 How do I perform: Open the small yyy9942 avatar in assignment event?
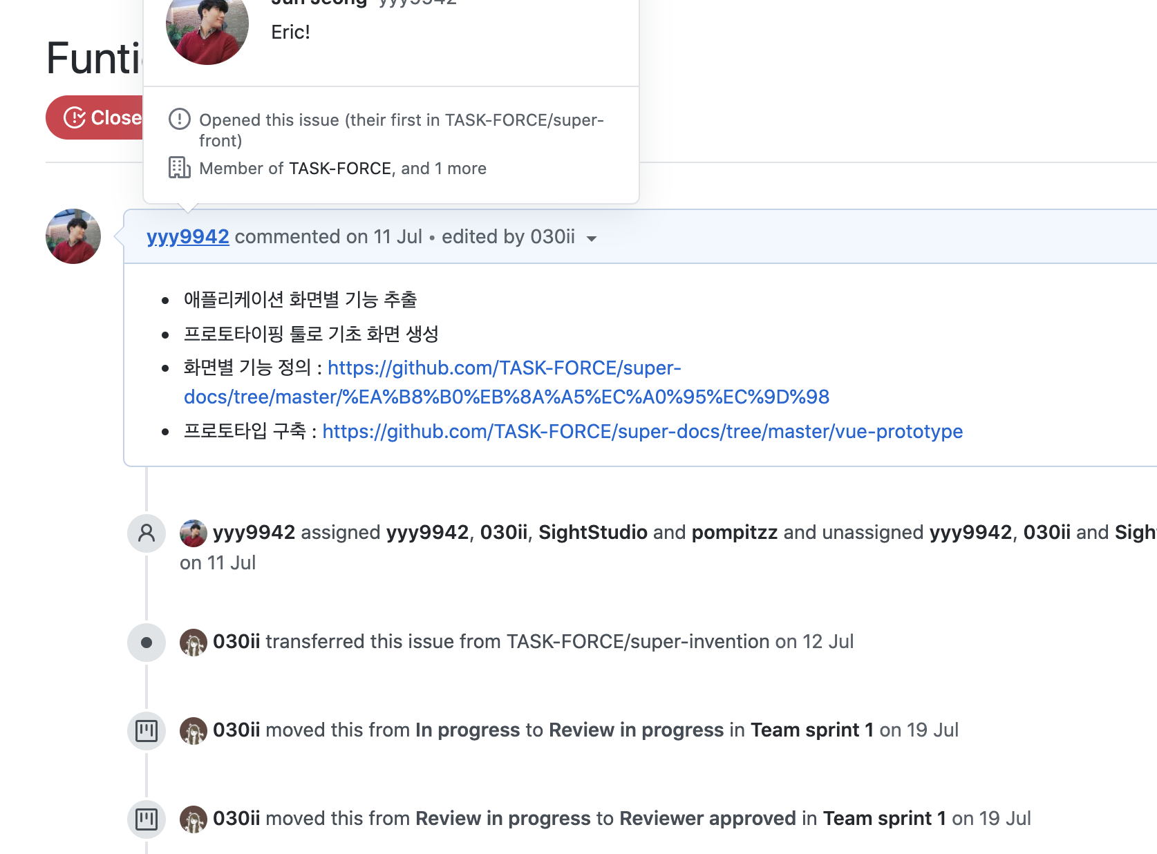click(194, 533)
